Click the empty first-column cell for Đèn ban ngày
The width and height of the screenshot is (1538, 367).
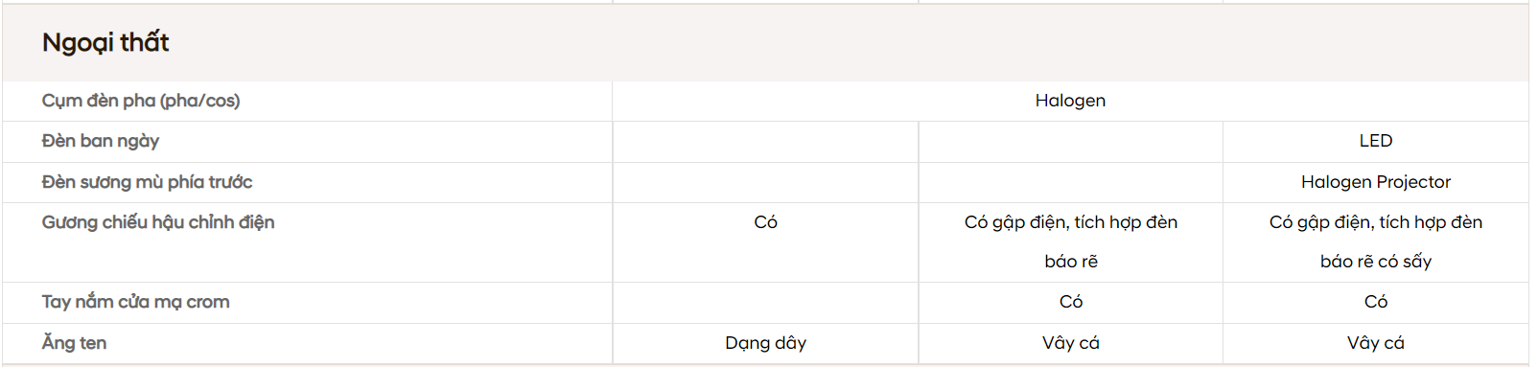(x=765, y=142)
